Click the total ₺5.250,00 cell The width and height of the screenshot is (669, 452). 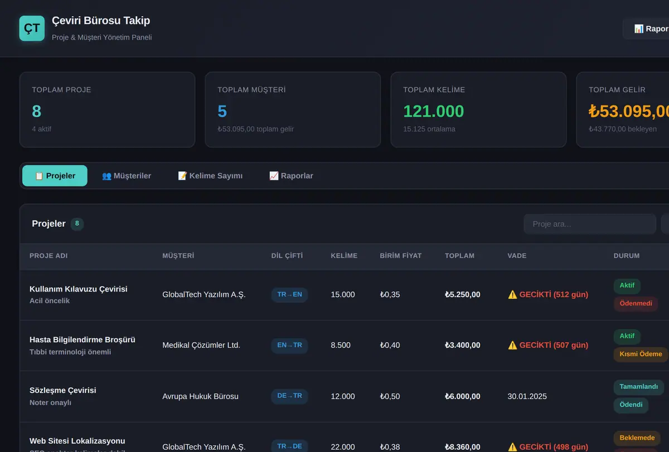[x=463, y=294]
